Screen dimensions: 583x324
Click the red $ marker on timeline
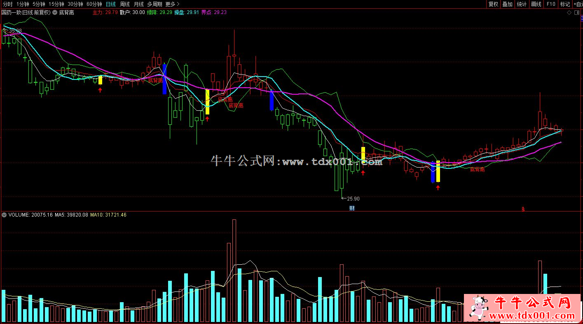tap(523, 209)
